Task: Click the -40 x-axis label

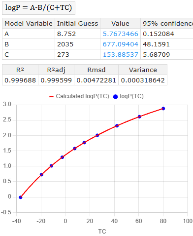Action: click(16, 221)
